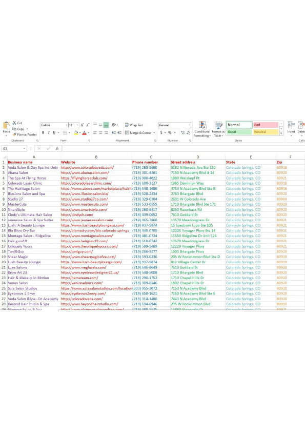Image resolution: width=305 pixels, height=432 pixels.
Task: Click the Copy command
Action: click(18, 129)
